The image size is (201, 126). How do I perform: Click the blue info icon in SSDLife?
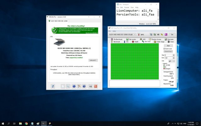[74, 86]
